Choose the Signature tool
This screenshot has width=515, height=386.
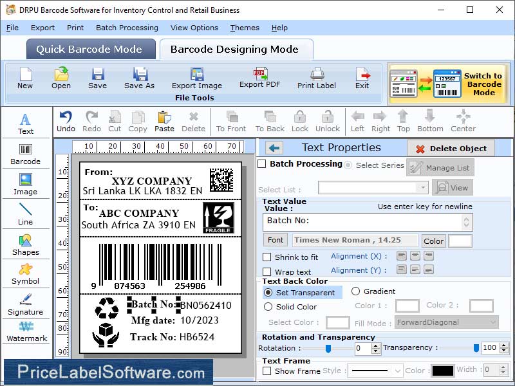(x=26, y=304)
